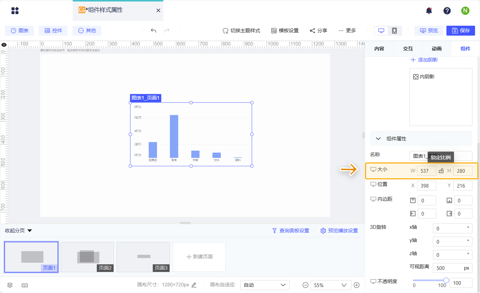Switch to the 交互 tab
Viewport: 480px width, 293px height.
tap(408, 49)
